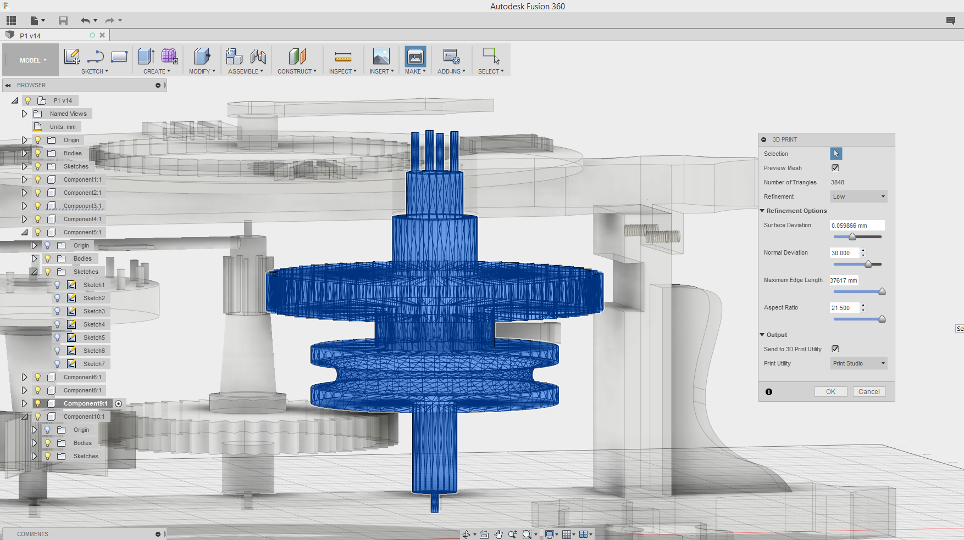Uncheck the Preview Mesh checkbox
Image resolution: width=964 pixels, height=540 pixels.
(835, 168)
